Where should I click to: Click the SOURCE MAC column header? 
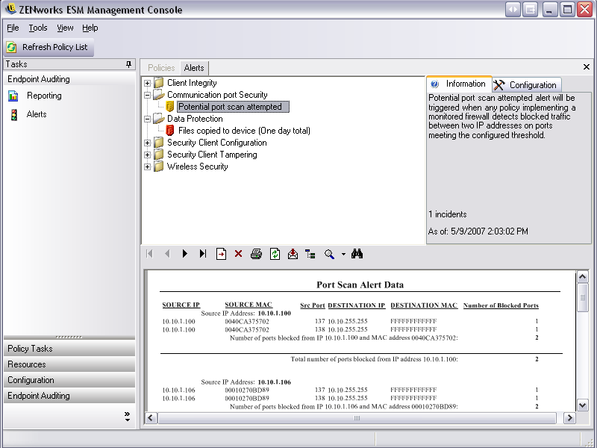pos(249,305)
